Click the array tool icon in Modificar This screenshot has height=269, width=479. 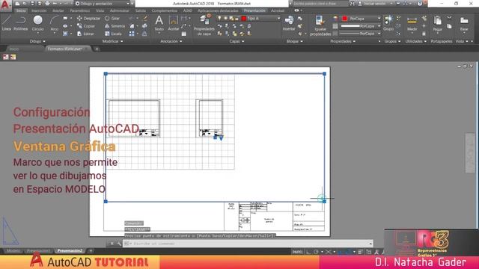[132, 34]
